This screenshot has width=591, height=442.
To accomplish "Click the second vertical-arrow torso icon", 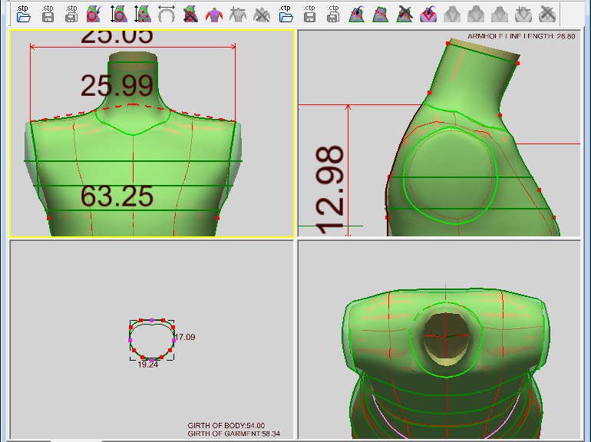I will coord(143,14).
